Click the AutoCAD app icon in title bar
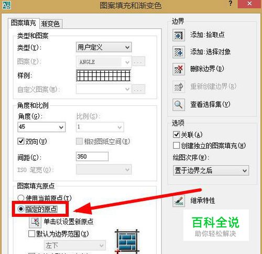Image resolution: width=262 pixels, height=254 pixels. click(6, 5)
